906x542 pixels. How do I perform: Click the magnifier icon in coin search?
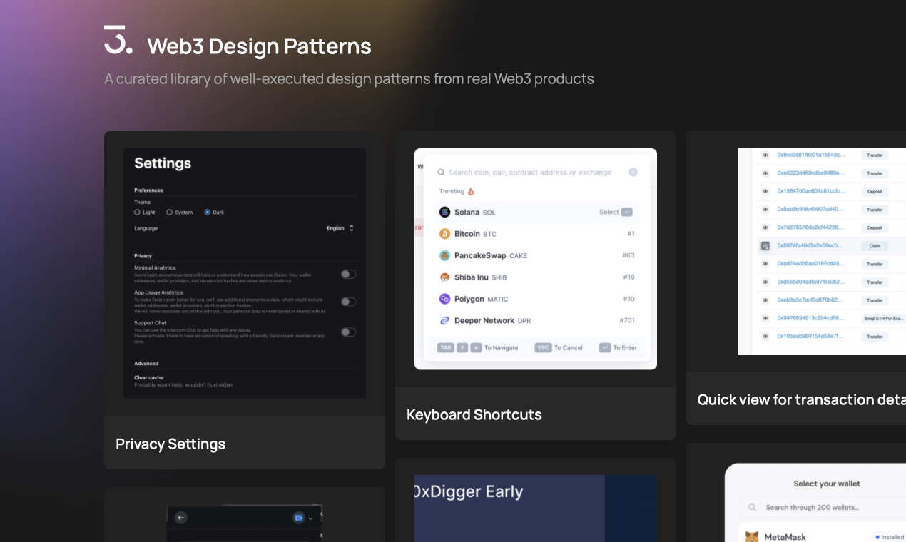coord(441,172)
